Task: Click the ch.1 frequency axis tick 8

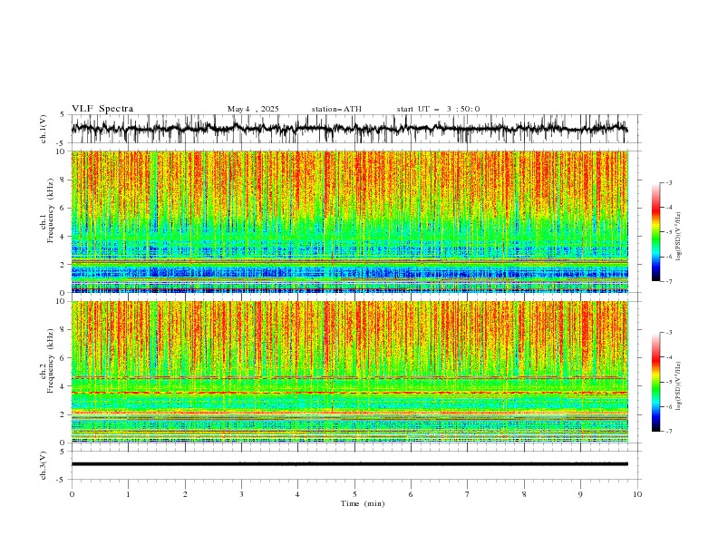Action: click(63, 180)
